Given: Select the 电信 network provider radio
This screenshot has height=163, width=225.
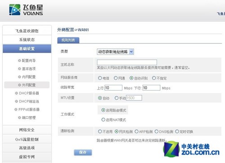Looking at the screenshot, I should [x=100, y=78].
